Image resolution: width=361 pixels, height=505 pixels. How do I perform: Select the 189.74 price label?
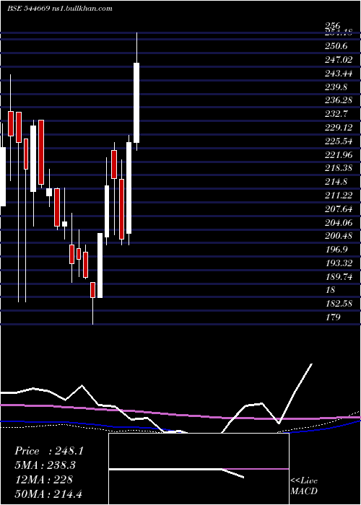pyautogui.click(x=339, y=277)
